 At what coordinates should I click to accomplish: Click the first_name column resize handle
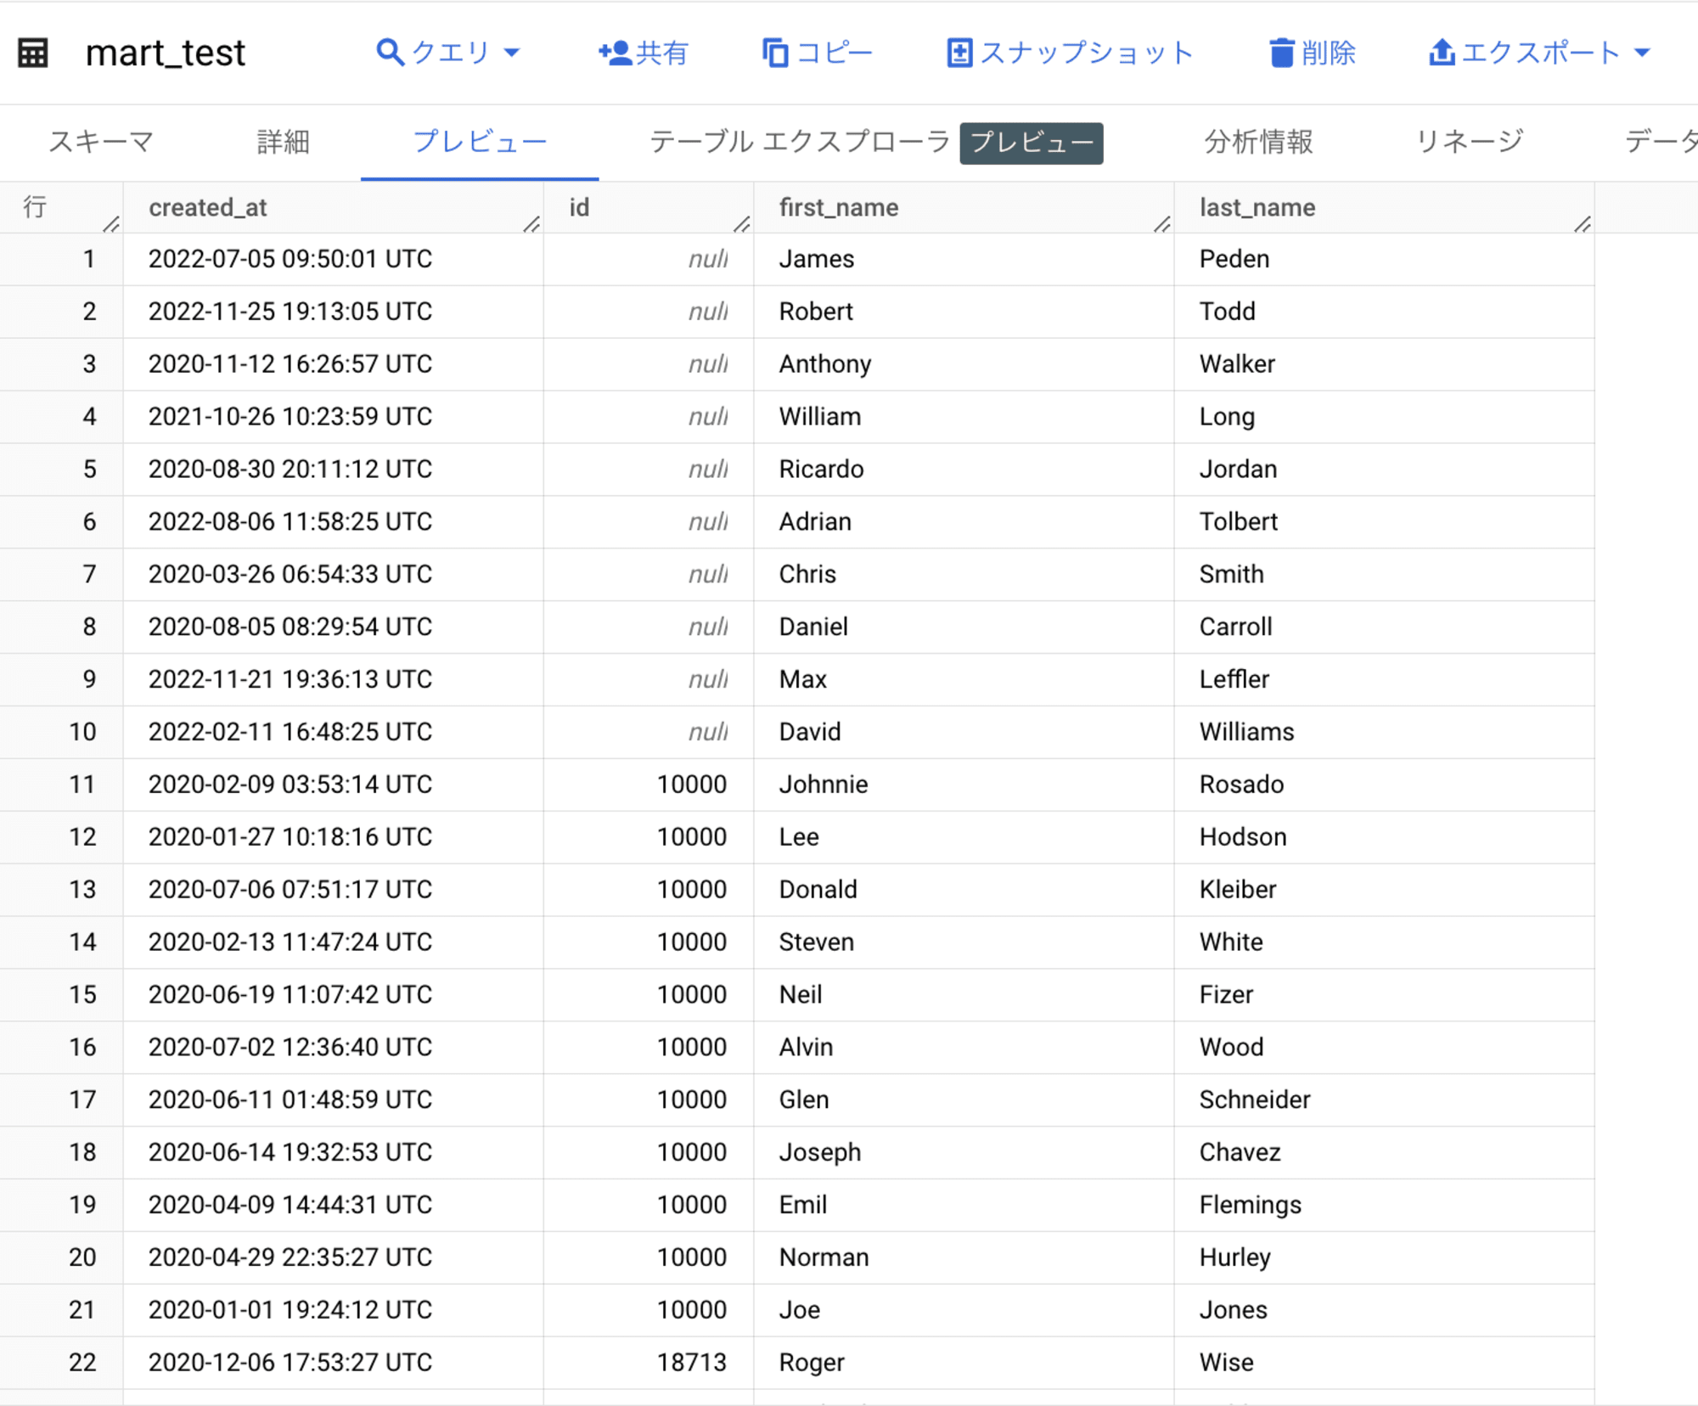coord(1162,224)
